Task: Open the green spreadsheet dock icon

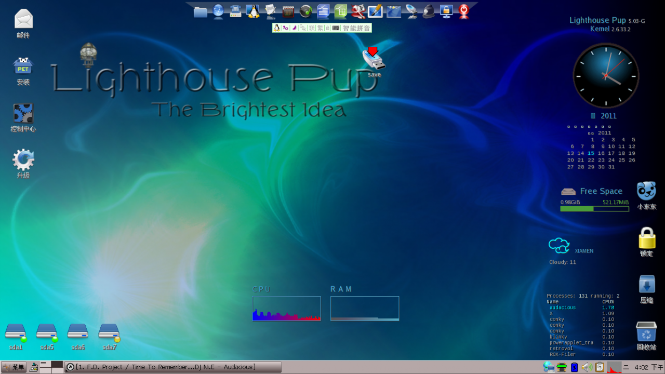Action: click(341, 11)
